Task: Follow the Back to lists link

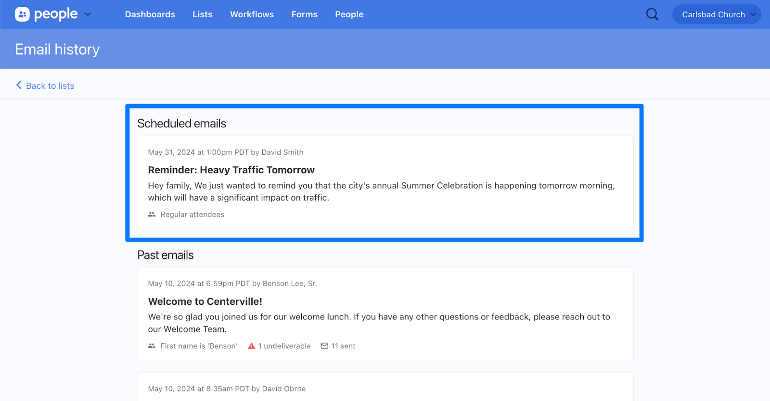Action: pyautogui.click(x=50, y=86)
